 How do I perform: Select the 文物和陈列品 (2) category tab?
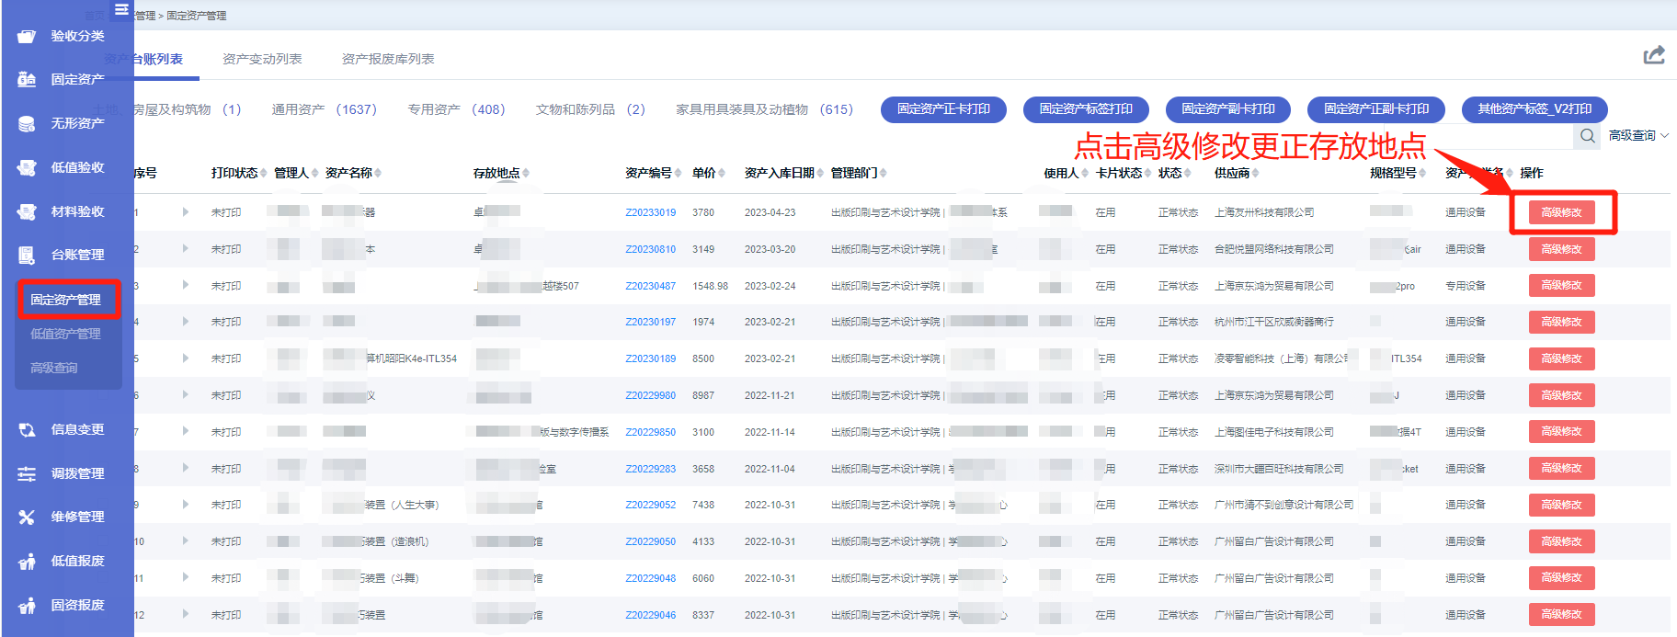pyautogui.click(x=591, y=109)
